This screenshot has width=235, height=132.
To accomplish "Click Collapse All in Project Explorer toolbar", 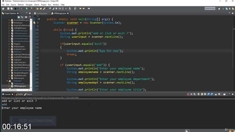I will tap(19, 17).
